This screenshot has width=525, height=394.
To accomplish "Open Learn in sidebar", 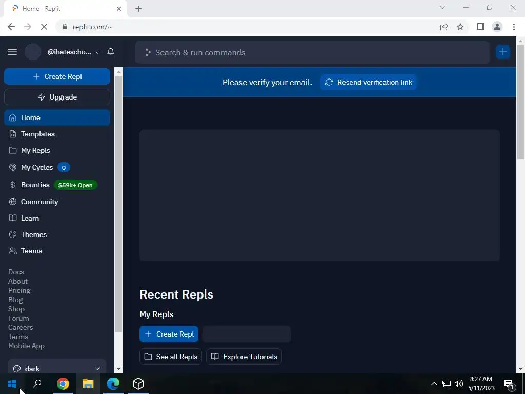I will 57,218.
